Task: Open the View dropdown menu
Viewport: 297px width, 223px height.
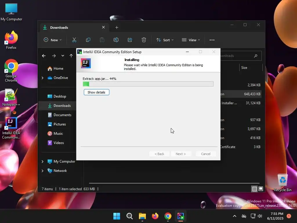Action: pyautogui.click(x=191, y=40)
